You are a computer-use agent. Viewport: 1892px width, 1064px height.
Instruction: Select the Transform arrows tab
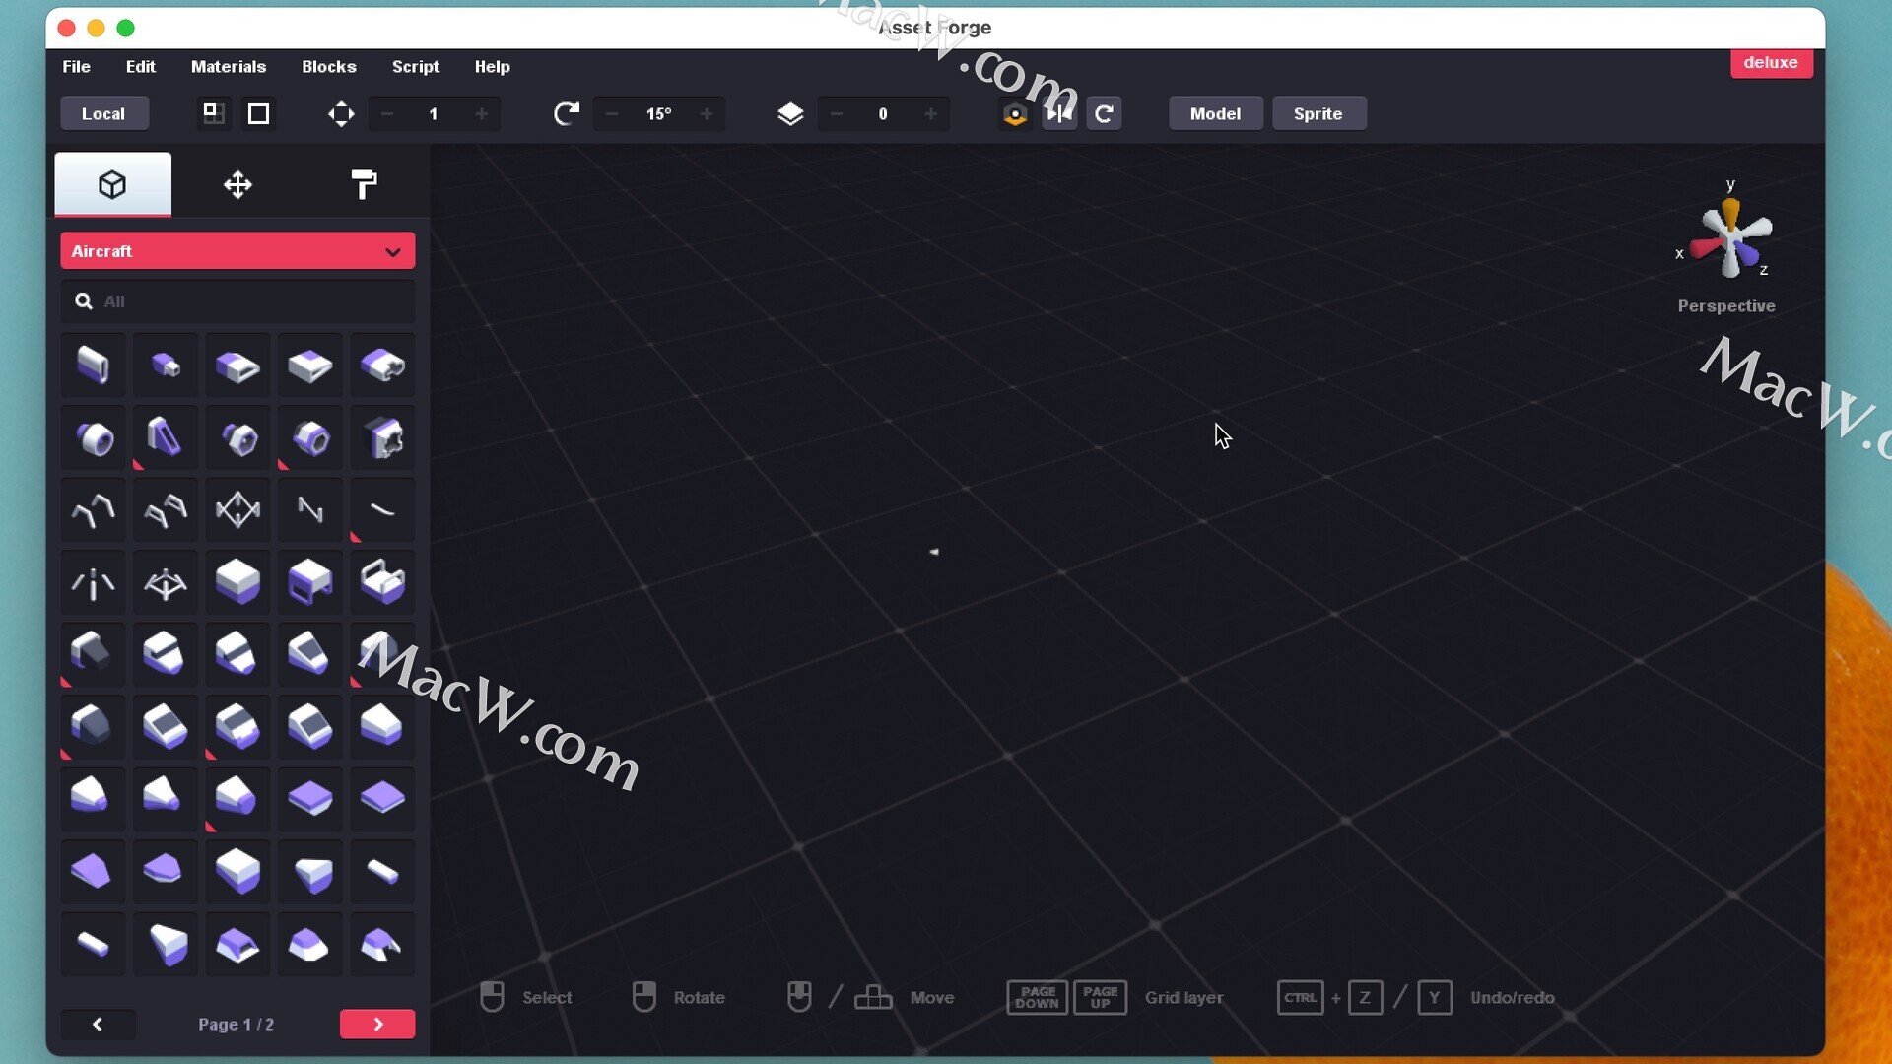[237, 184]
